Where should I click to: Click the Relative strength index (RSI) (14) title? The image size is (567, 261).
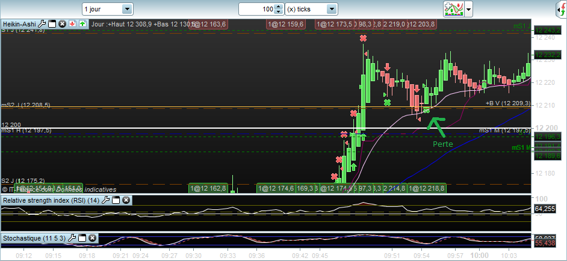pos(51,200)
